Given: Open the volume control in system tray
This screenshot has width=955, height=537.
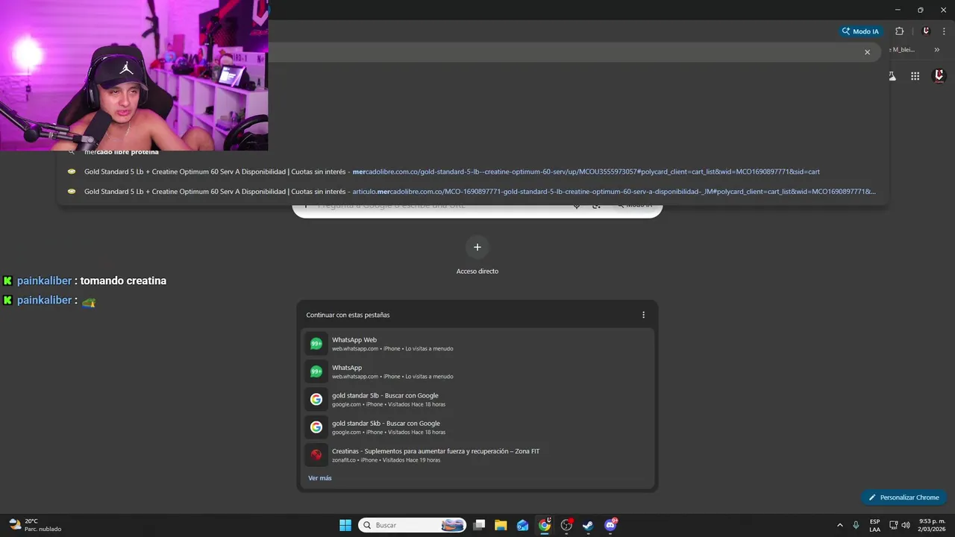Looking at the screenshot, I should coord(905,525).
